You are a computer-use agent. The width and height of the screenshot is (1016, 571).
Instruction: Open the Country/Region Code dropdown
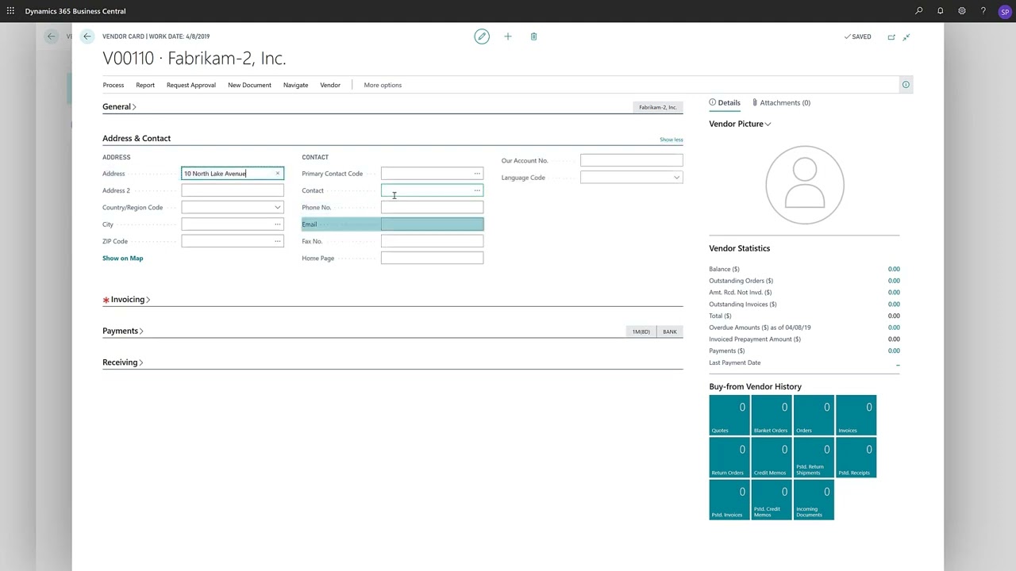coord(278,208)
